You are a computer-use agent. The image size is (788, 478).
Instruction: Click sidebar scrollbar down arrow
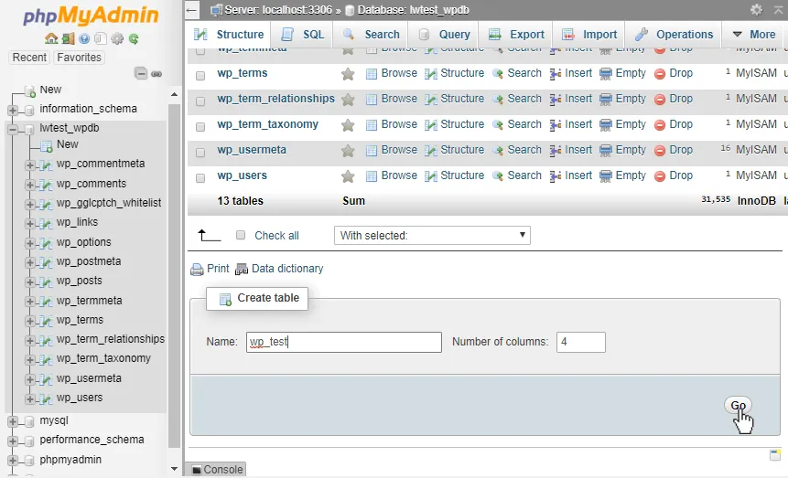[174, 469]
